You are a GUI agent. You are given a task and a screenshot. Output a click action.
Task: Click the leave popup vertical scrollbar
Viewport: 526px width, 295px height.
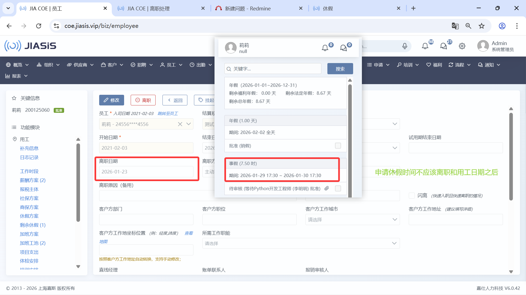(350, 137)
